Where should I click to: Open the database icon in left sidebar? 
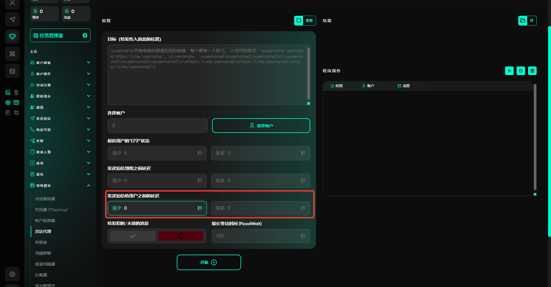pos(12,71)
